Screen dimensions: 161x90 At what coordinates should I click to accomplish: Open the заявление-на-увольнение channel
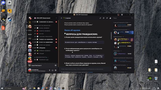(46, 22)
